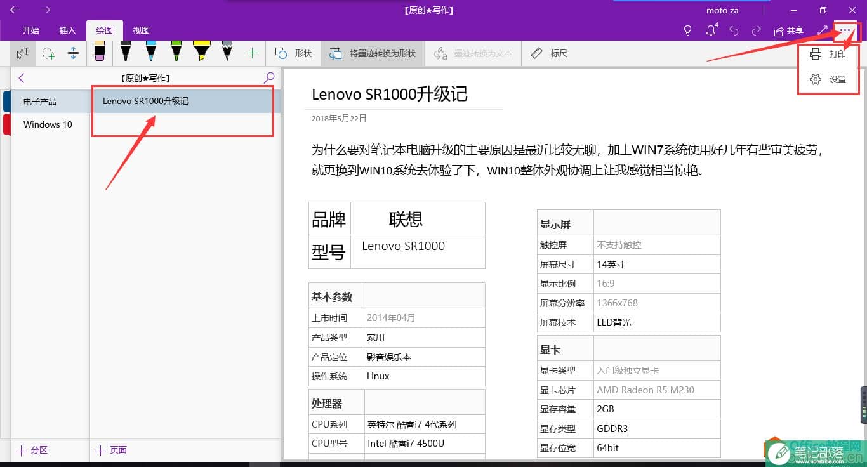Screen dimensions: 867x467
Task: Click the date 2018年5月22日
Action: [x=339, y=118]
